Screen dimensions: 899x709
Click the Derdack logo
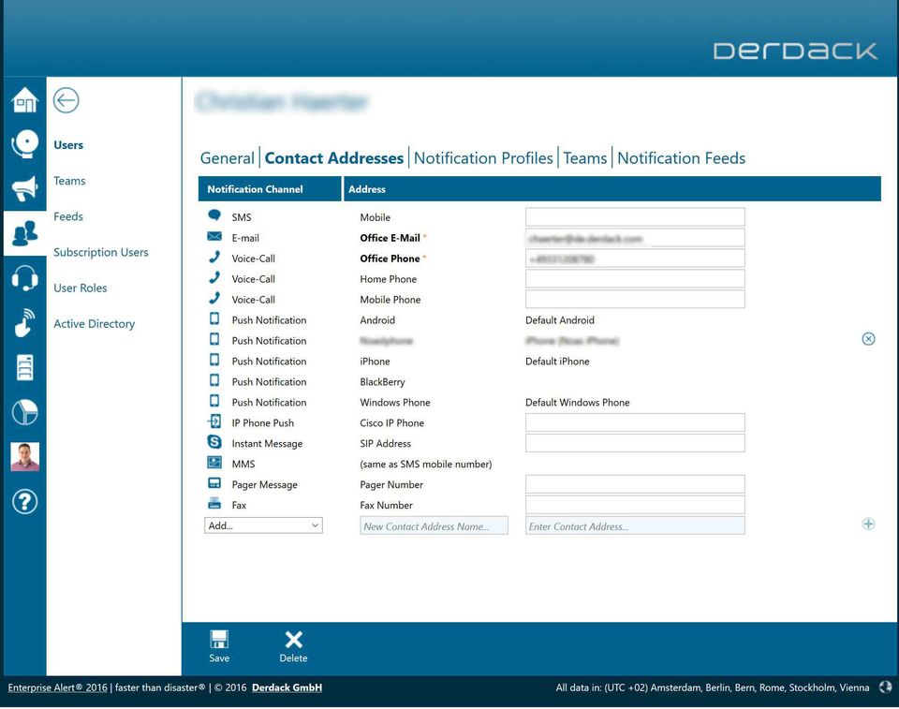point(795,51)
